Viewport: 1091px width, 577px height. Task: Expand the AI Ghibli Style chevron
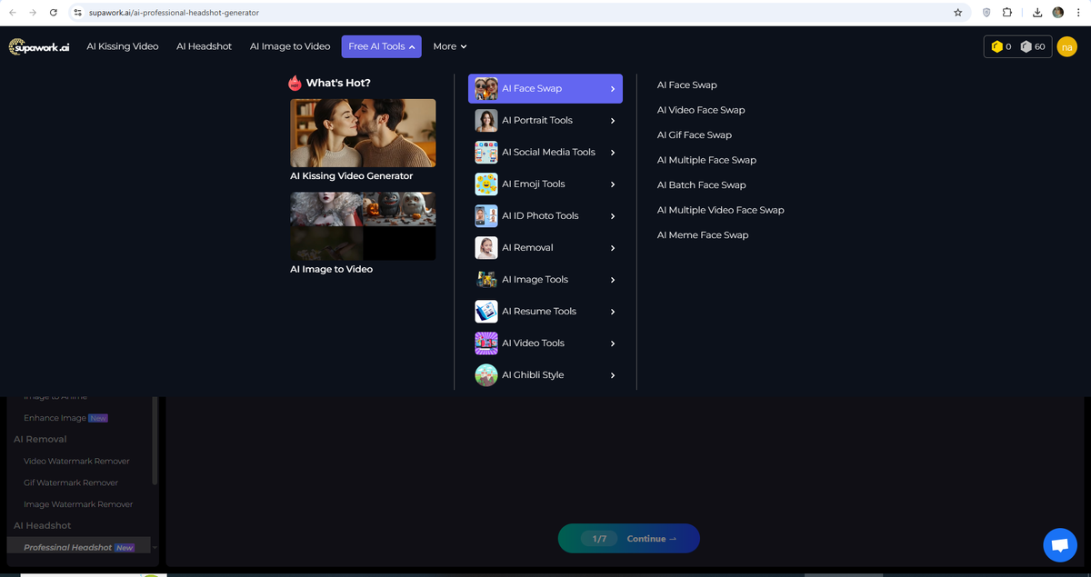(x=613, y=375)
